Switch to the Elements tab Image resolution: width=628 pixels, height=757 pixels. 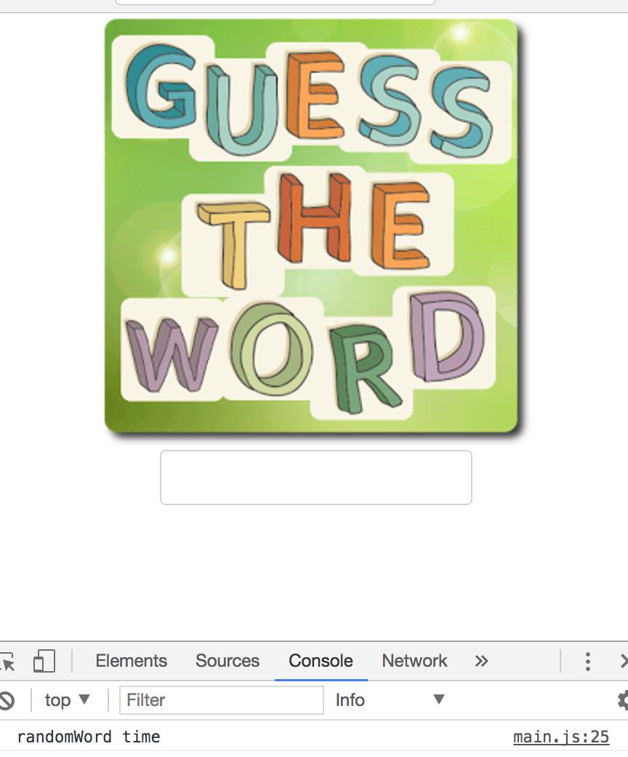(131, 661)
